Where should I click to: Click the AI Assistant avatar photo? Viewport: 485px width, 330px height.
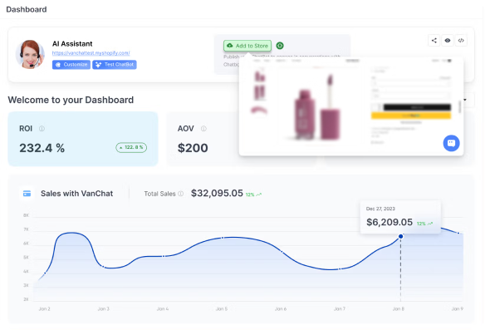pyautogui.click(x=30, y=54)
